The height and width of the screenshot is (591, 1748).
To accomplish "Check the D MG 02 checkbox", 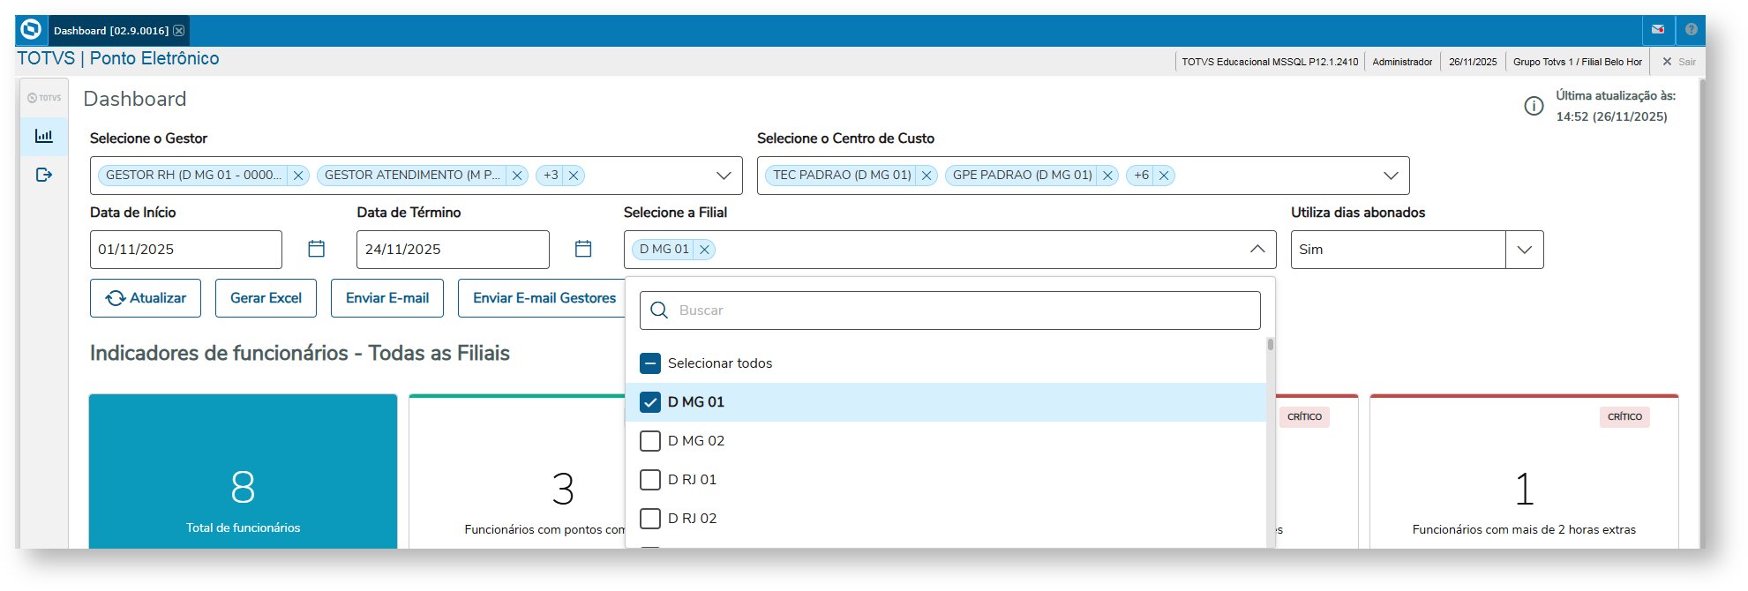I will click(x=650, y=441).
